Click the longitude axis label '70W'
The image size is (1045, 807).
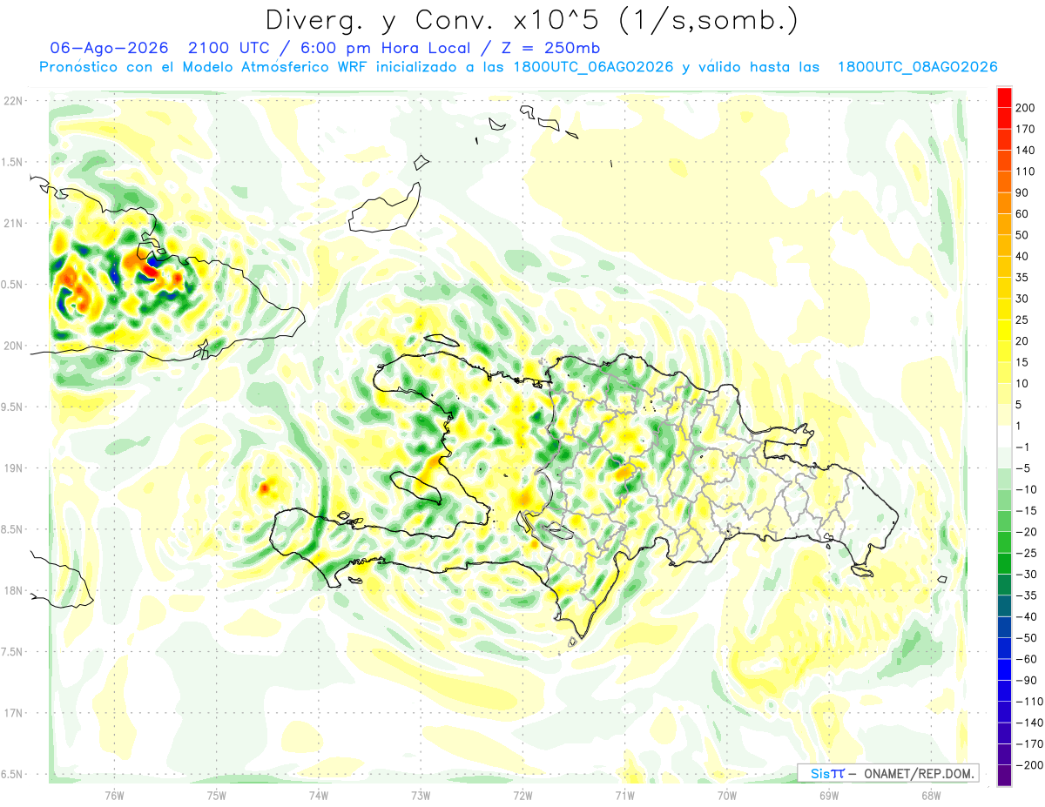click(x=726, y=795)
